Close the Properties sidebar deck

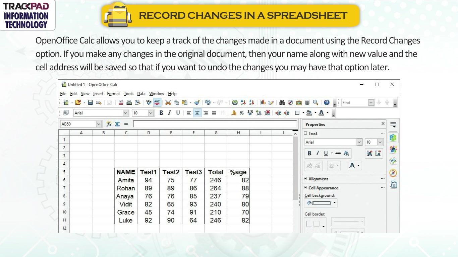[x=383, y=124]
